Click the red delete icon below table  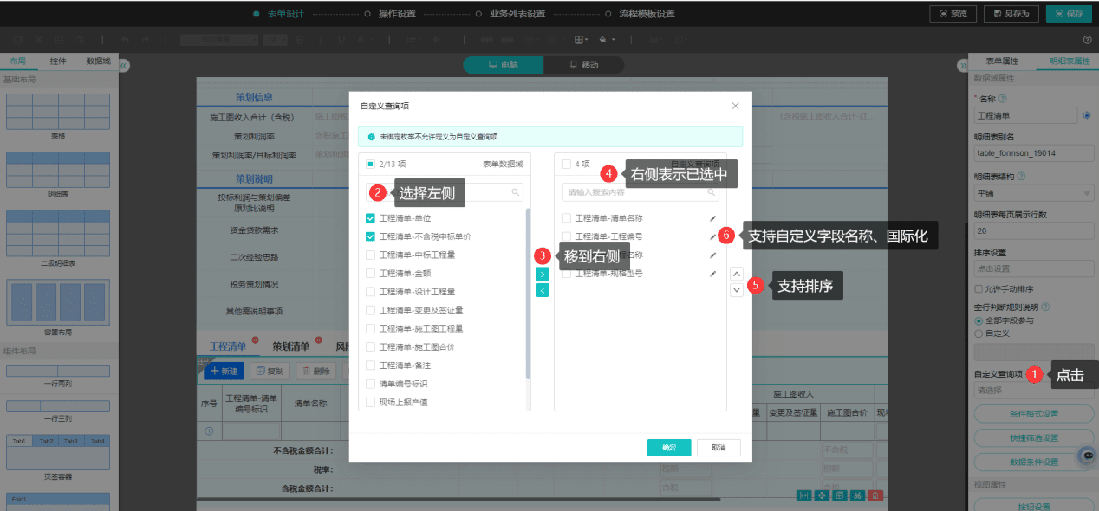pyautogui.click(x=876, y=495)
